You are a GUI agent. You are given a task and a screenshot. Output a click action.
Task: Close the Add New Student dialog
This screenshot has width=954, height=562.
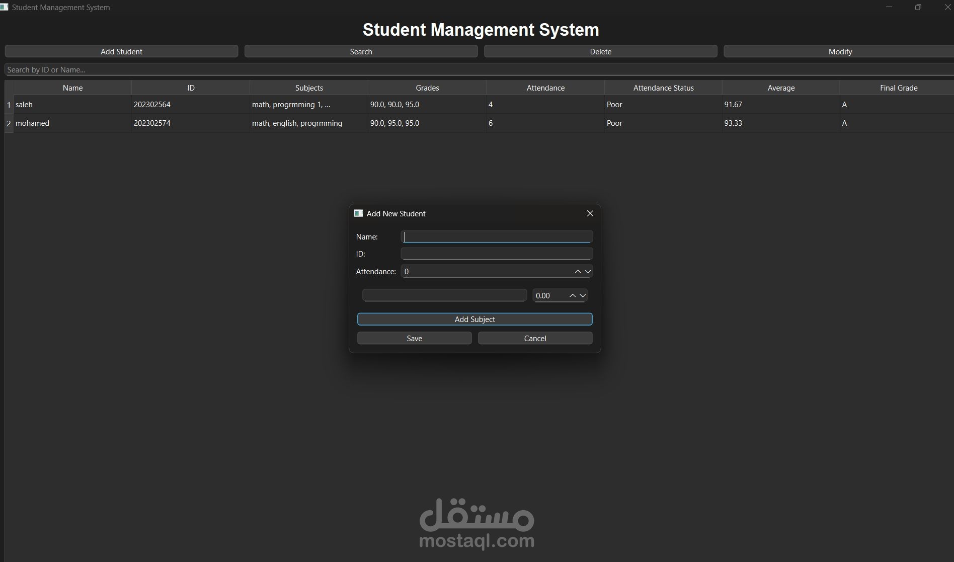click(590, 213)
